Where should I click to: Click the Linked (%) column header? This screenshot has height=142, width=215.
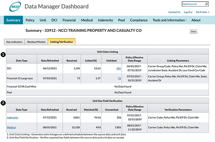coord(91,60)
